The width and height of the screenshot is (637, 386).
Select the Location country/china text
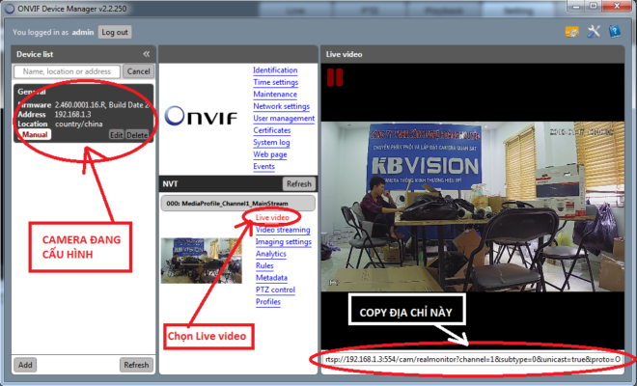pyautogui.click(x=79, y=124)
